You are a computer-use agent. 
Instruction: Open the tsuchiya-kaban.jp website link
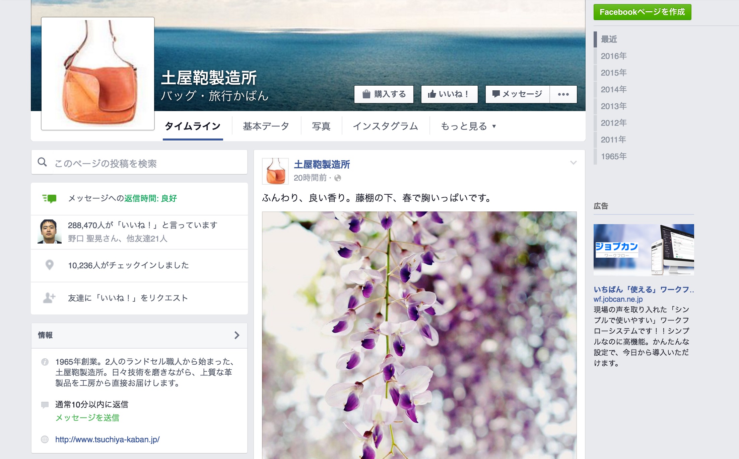coord(107,439)
